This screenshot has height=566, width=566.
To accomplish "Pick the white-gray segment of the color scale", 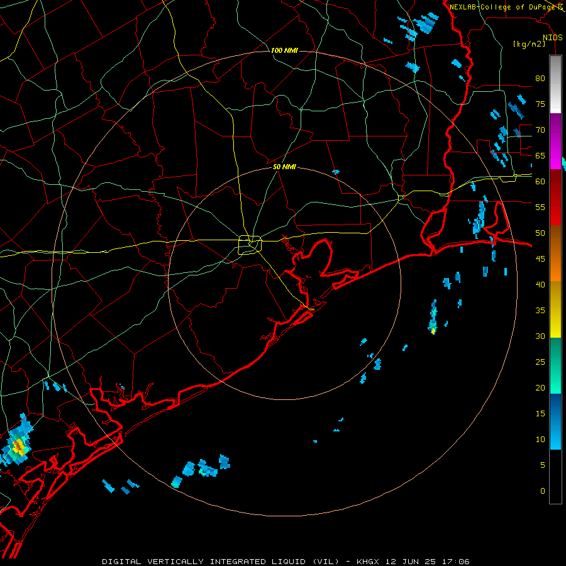I will (x=555, y=84).
